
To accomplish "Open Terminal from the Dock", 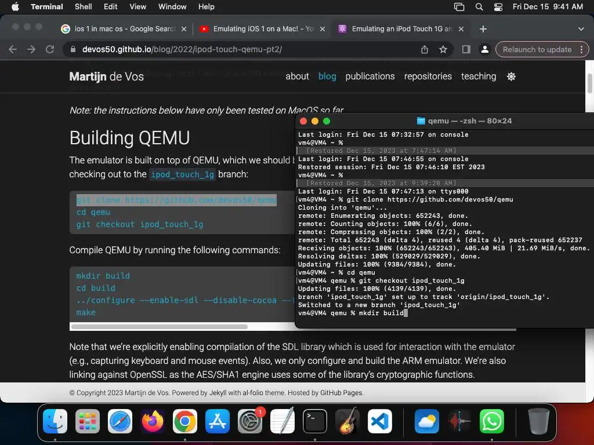I will [x=315, y=421].
